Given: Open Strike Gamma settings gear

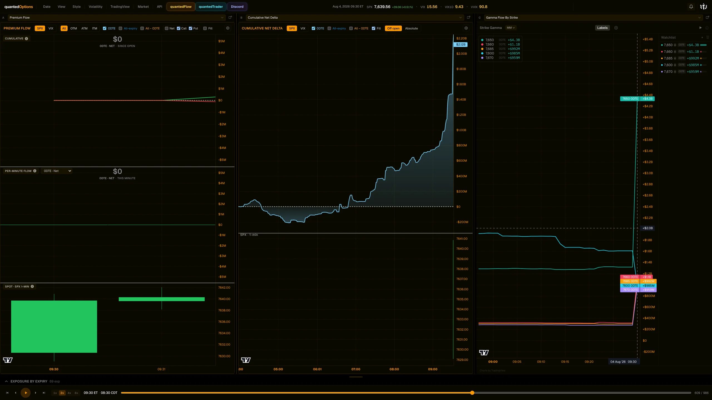Looking at the screenshot, I should pyautogui.click(x=616, y=28).
